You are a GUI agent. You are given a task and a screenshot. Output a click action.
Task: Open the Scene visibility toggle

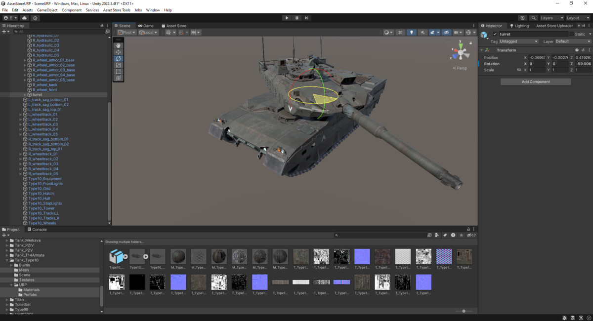pyautogui.click(x=447, y=32)
